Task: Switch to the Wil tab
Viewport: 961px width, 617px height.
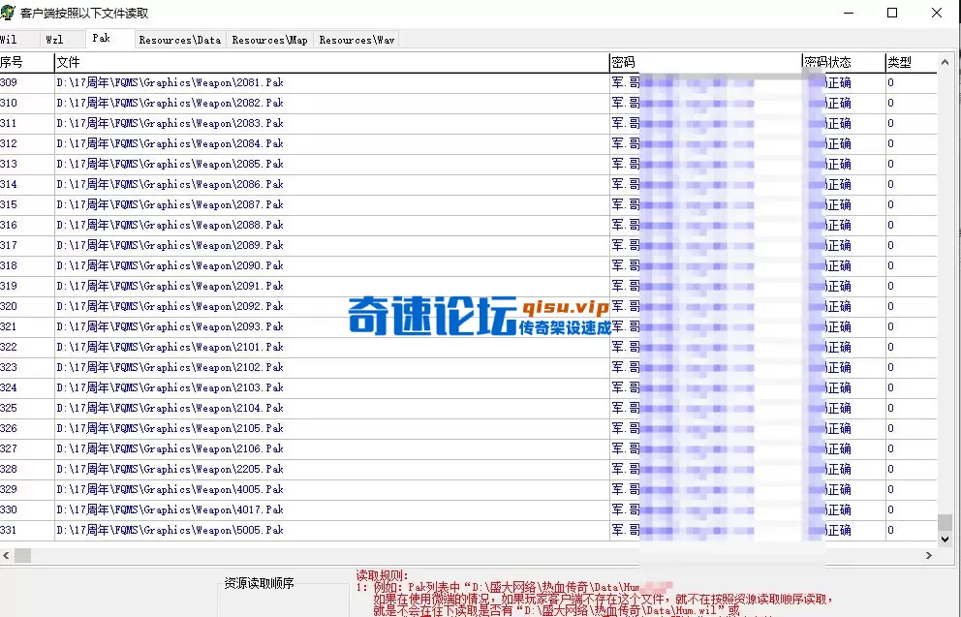Action: (x=16, y=39)
